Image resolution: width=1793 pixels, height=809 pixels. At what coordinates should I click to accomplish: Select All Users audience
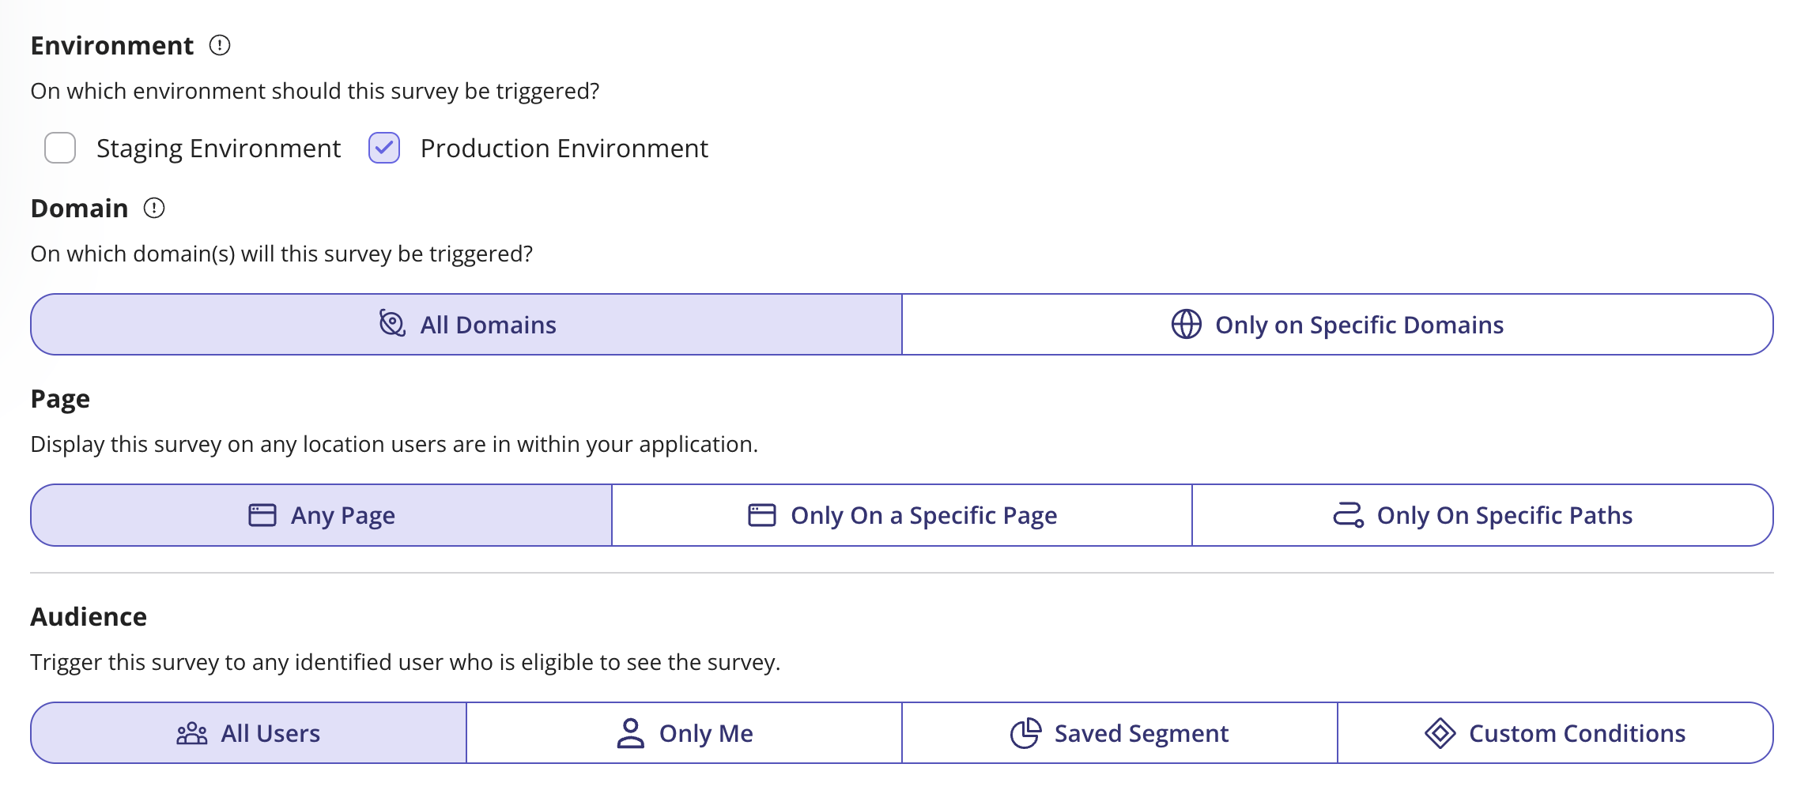(249, 733)
